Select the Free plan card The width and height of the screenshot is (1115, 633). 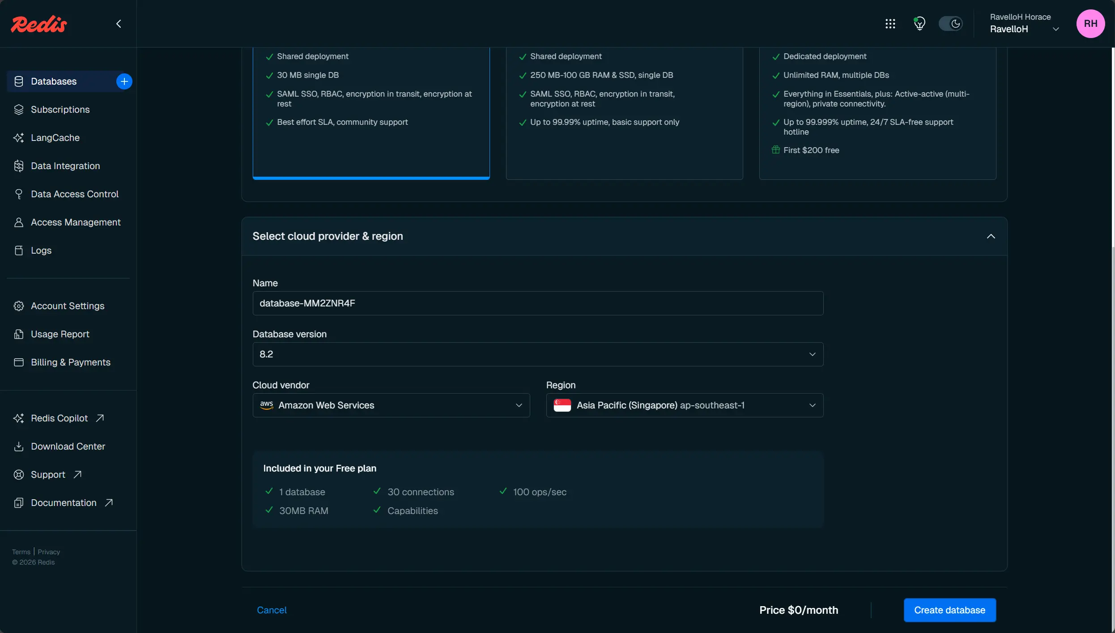pos(371,112)
